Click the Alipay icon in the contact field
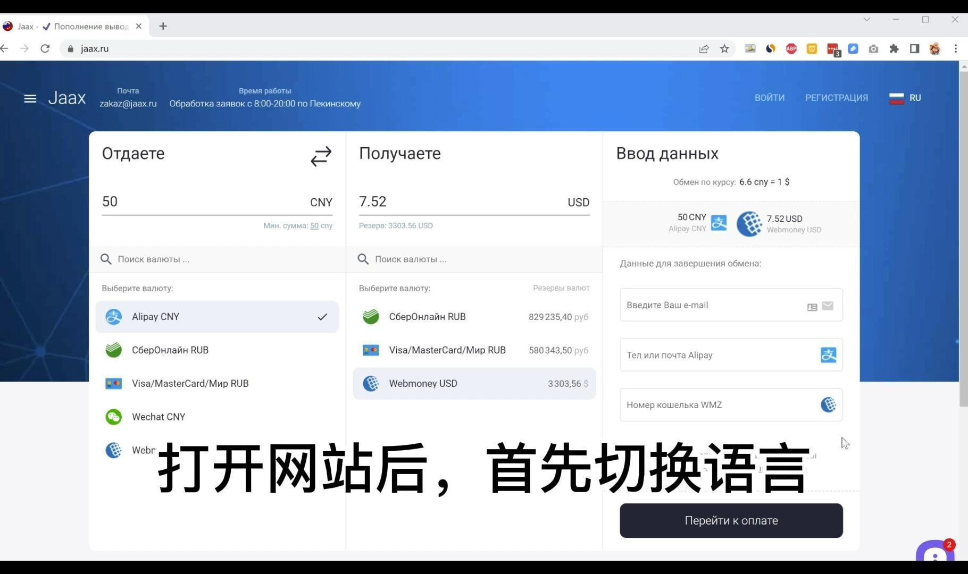Screen dimensions: 968x574 [x=828, y=354]
